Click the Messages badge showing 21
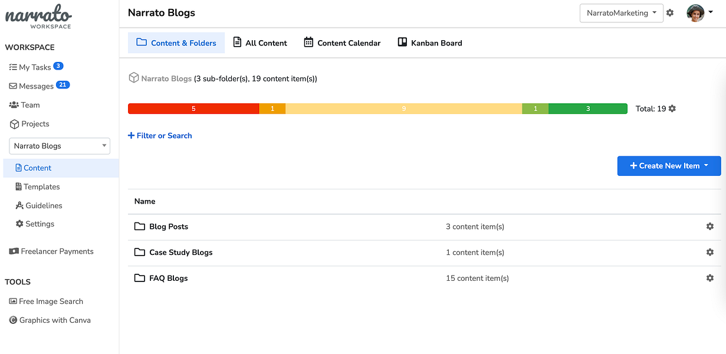 coord(63,85)
